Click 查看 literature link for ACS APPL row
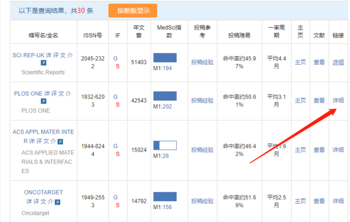 pos(319,150)
